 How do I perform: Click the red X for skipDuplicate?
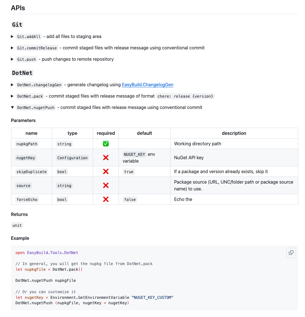[106, 171]
